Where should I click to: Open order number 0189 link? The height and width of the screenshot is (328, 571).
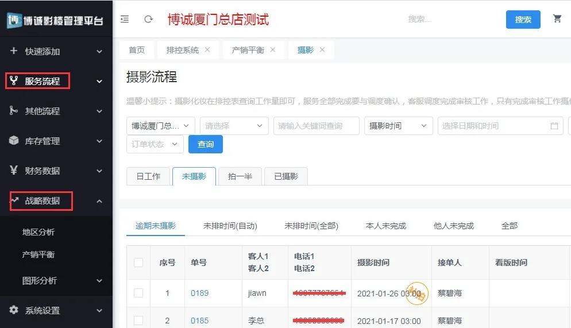coord(199,293)
